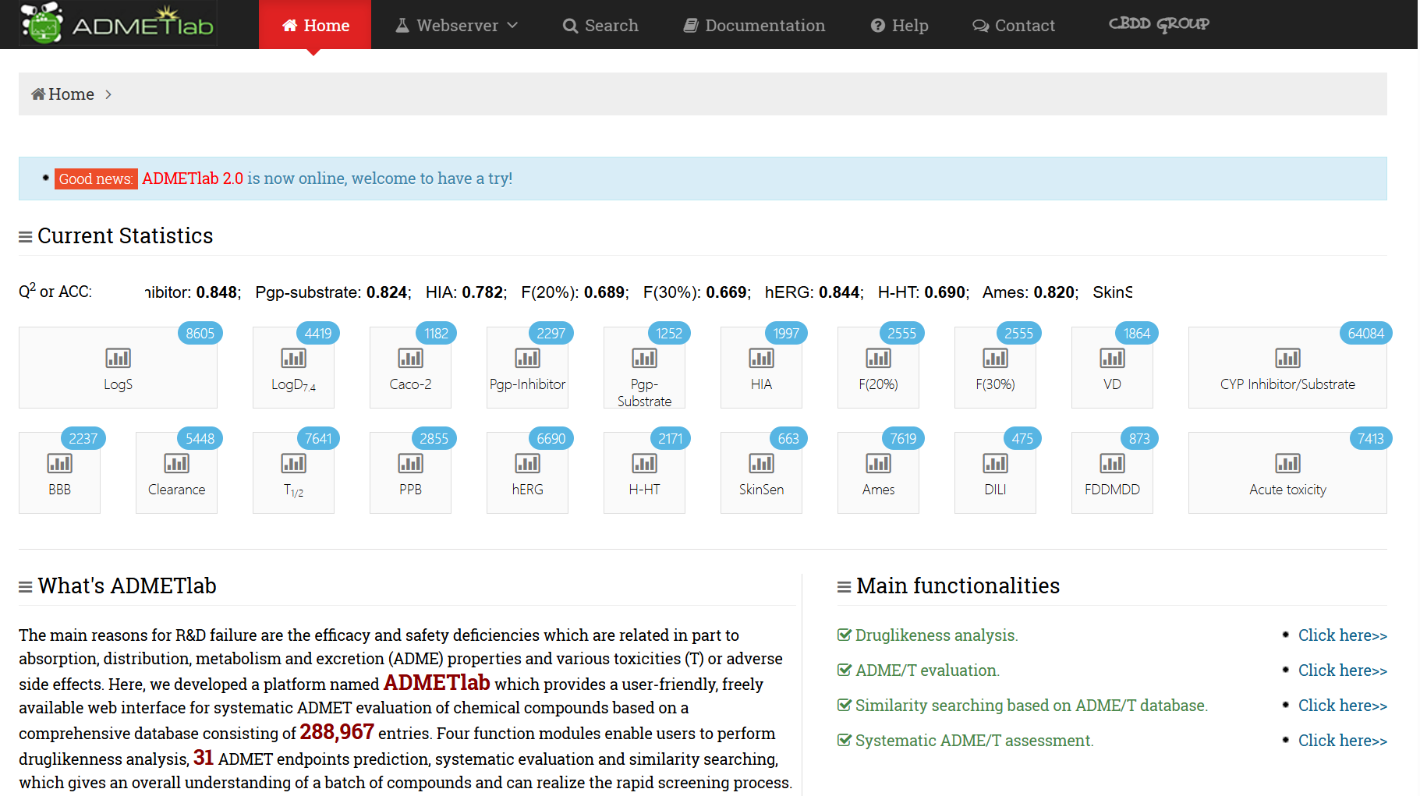Screen dimensions: 1420x796
Task: Click here link for Similarity searching
Action: click(1343, 706)
